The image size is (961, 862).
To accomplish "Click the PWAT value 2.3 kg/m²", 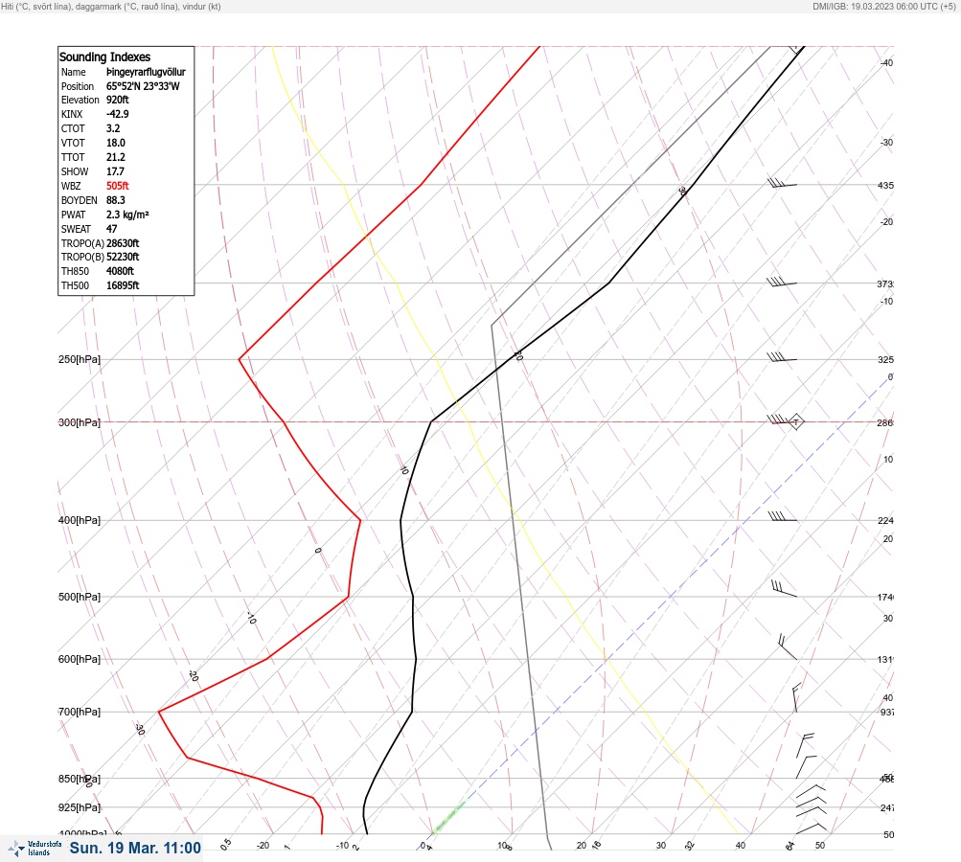I will (x=127, y=215).
